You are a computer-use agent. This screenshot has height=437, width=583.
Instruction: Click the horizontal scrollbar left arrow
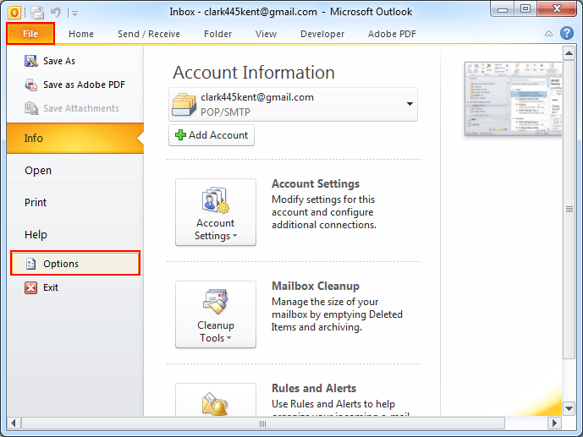(x=14, y=423)
